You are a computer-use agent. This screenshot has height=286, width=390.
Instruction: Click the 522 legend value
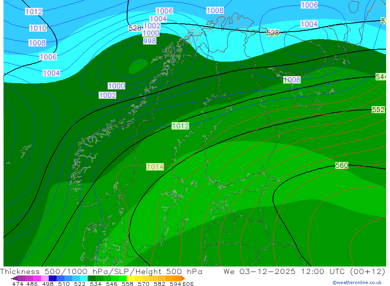80,284
